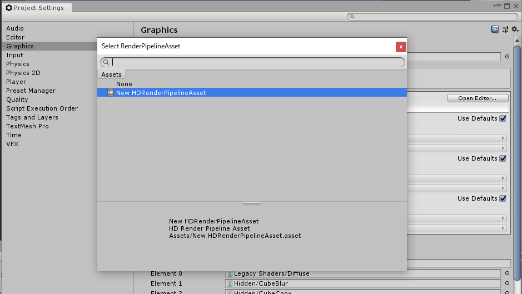Open the Physics settings category
522x294 pixels.
[x=18, y=64]
